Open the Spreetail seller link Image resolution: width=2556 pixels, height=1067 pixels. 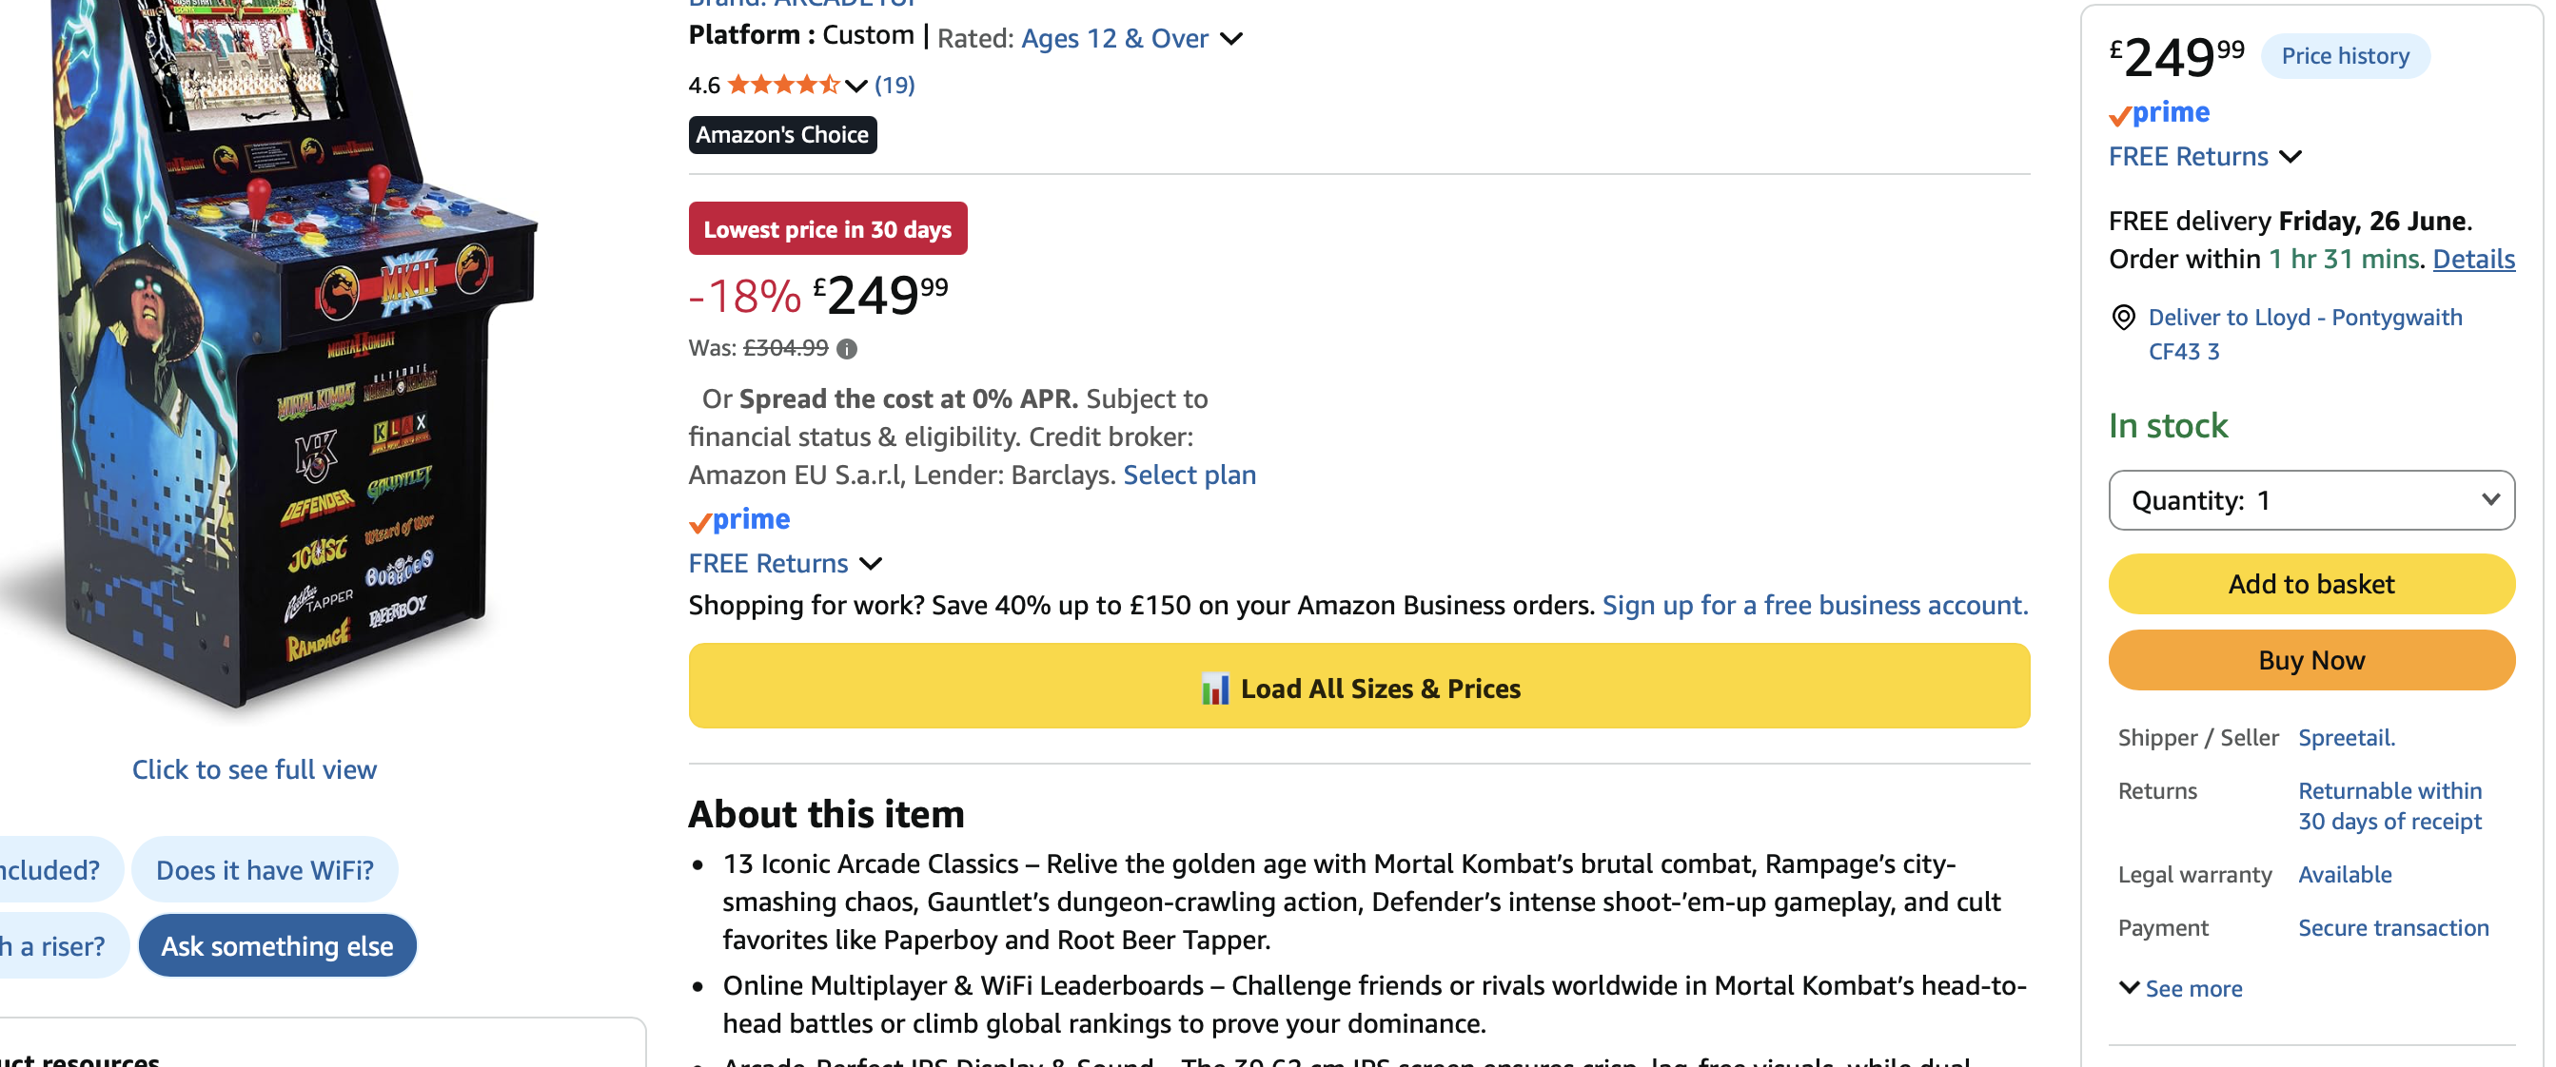pyautogui.click(x=2347, y=738)
